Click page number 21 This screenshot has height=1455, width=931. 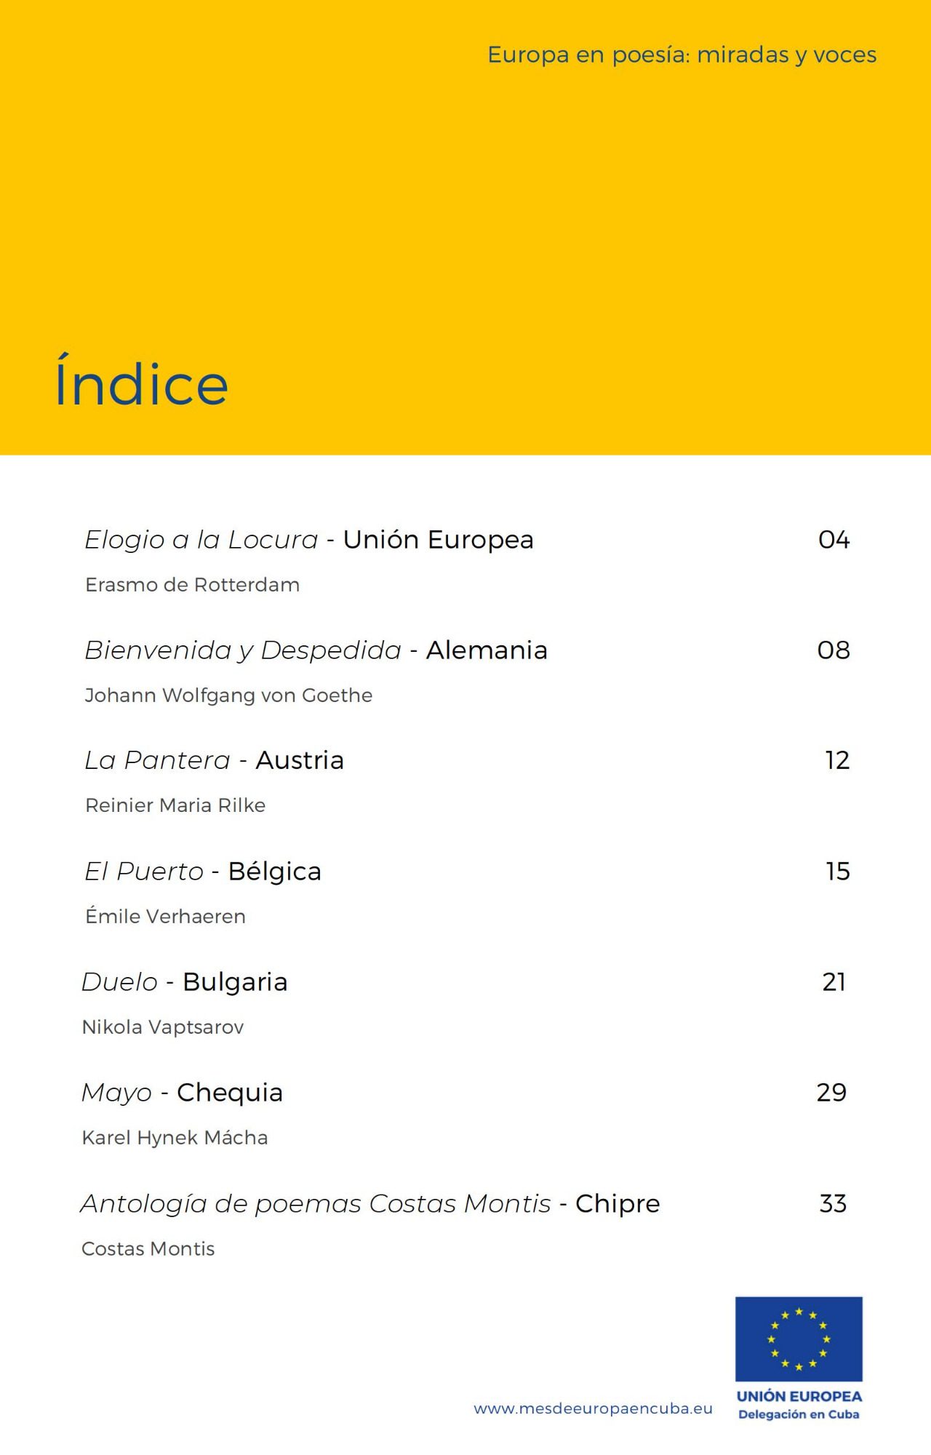pyautogui.click(x=834, y=982)
